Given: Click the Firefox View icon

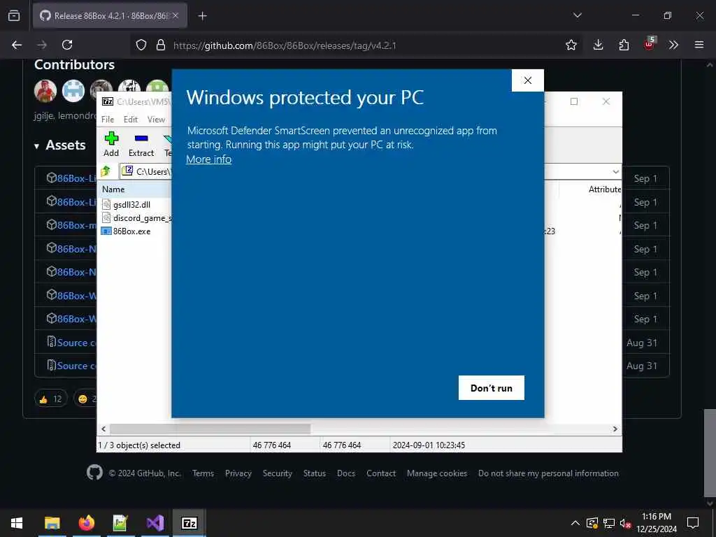Looking at the screenshot, I should pos(14,15).
